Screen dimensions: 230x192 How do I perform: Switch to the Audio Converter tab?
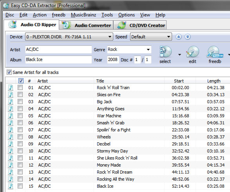click(86, 25)
